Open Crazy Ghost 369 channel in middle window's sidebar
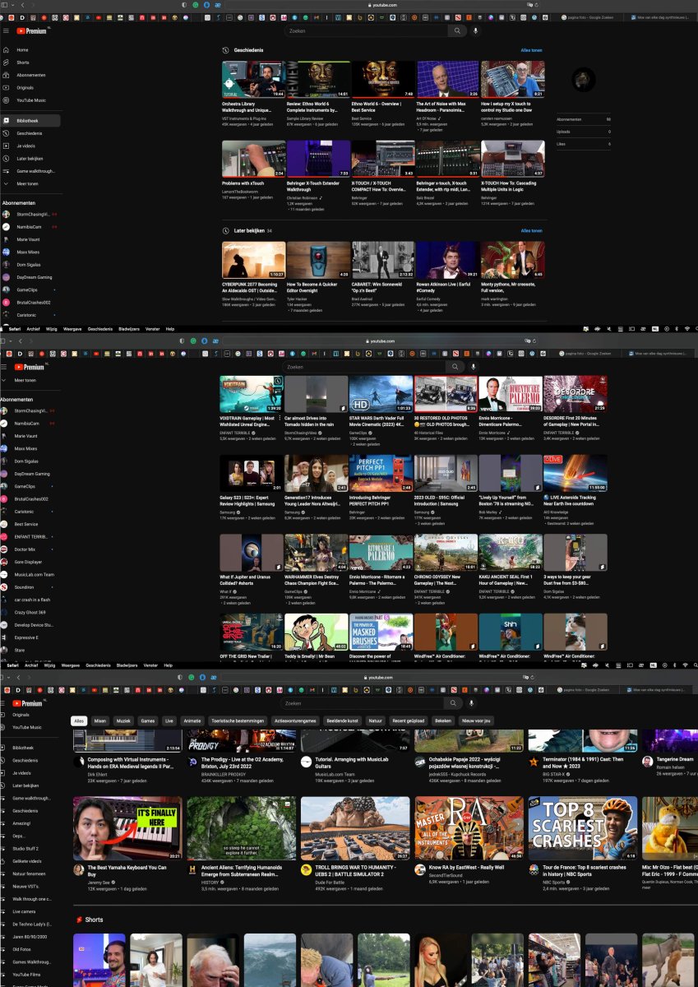 (30, 612)
